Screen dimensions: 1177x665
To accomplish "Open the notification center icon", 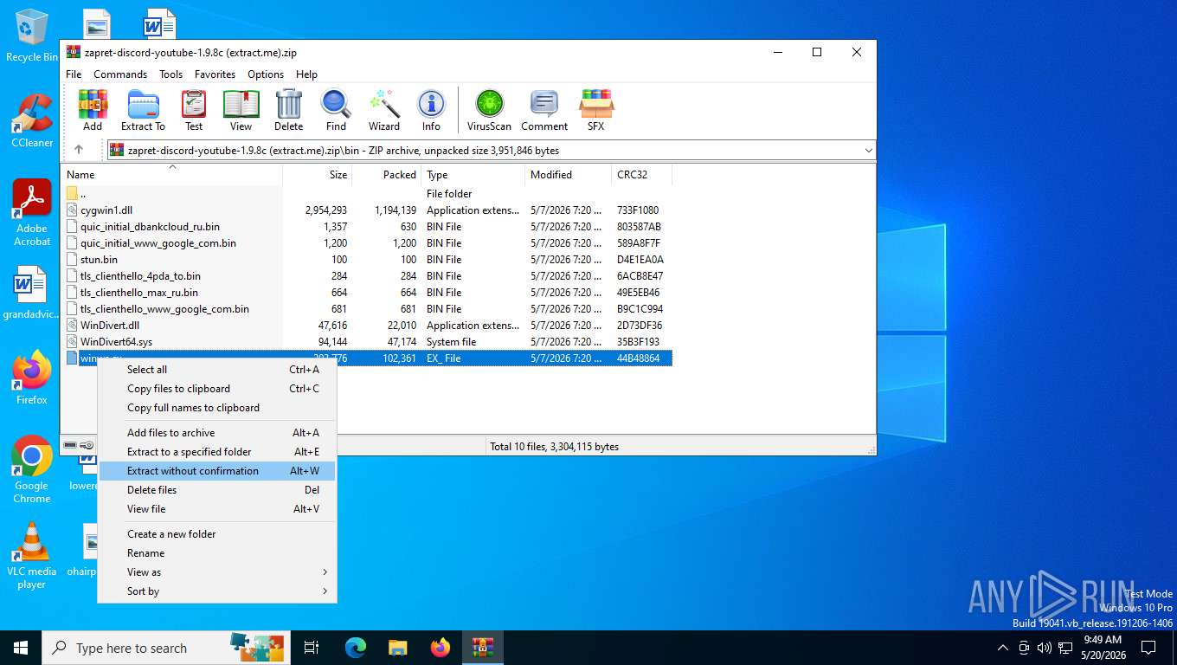I will pos(1148,648).
